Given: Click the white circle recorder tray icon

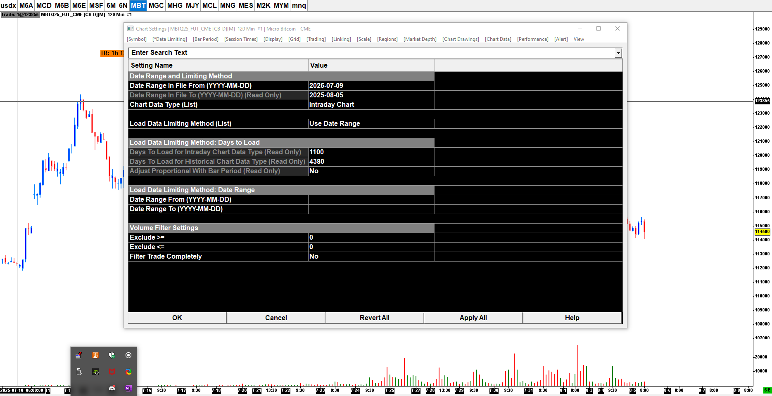Looking at the screenshot, I should point(128,355).
